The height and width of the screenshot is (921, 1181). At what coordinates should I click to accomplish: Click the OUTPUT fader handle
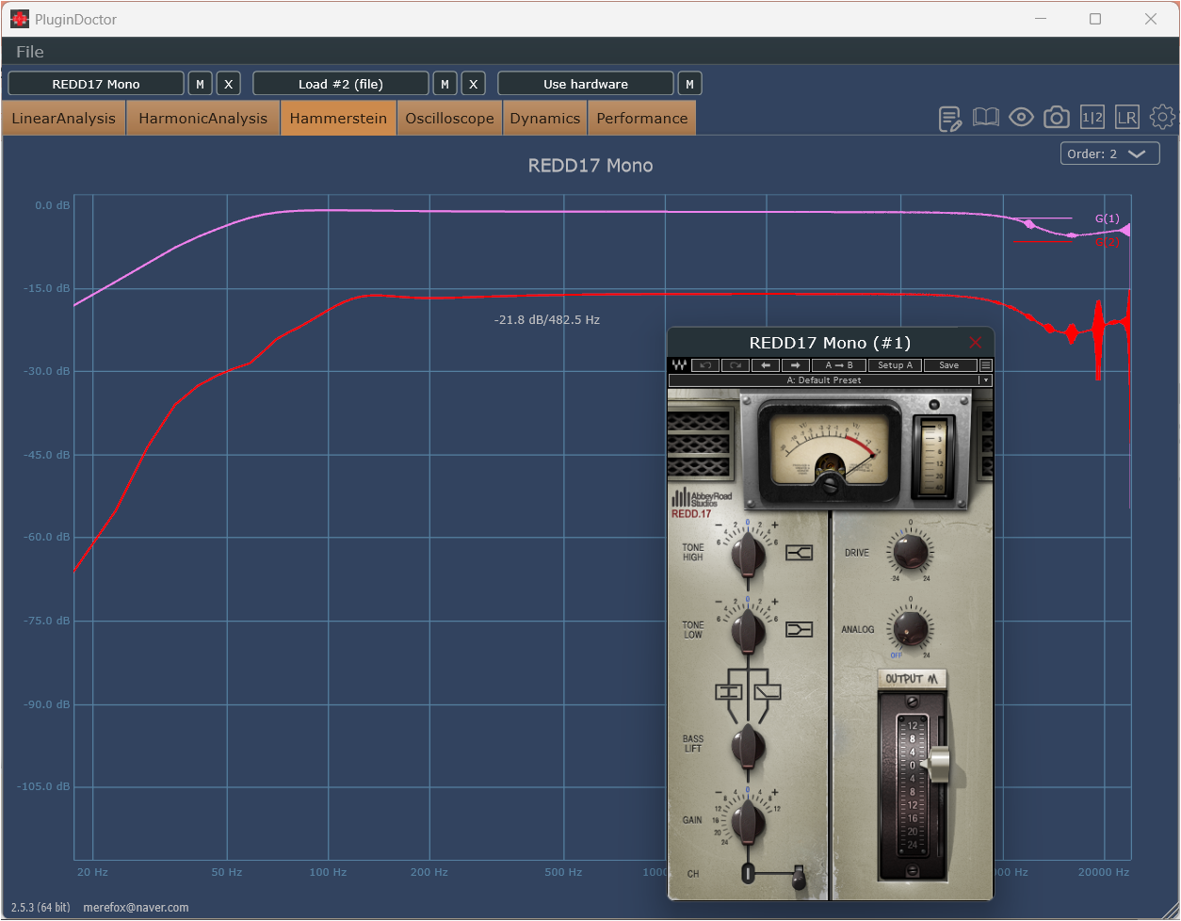coord(938,764)
